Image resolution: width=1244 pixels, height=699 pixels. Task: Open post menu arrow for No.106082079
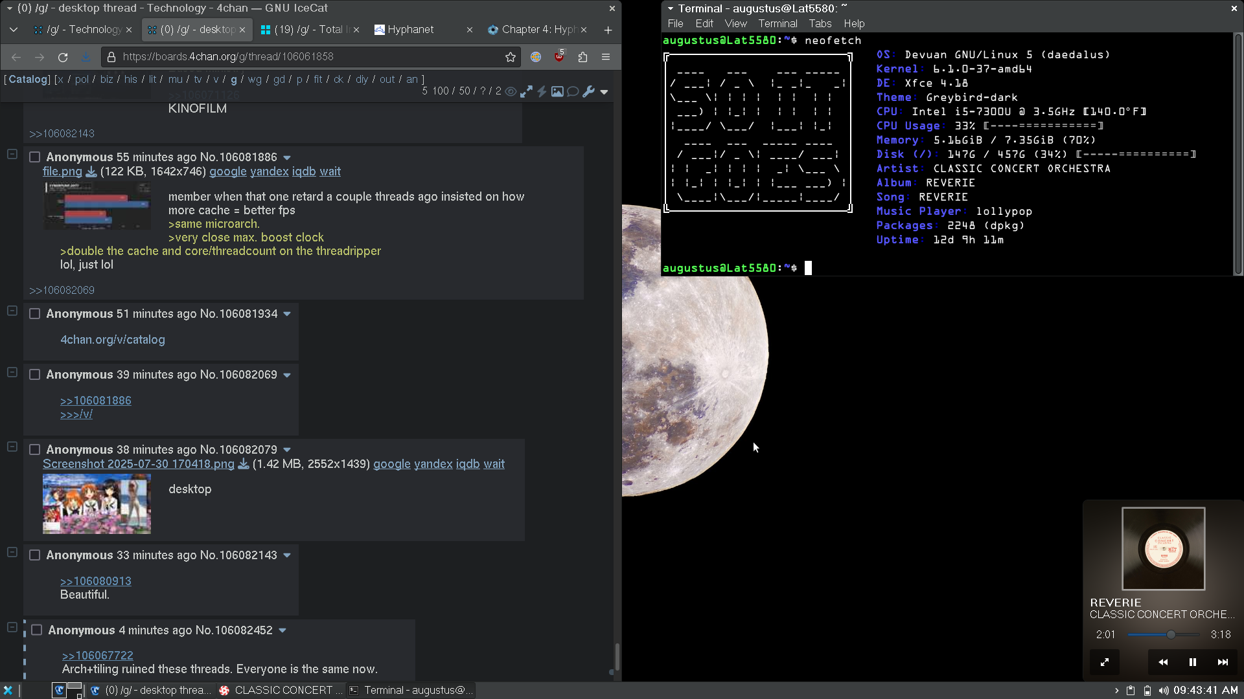tap(287, 450)
